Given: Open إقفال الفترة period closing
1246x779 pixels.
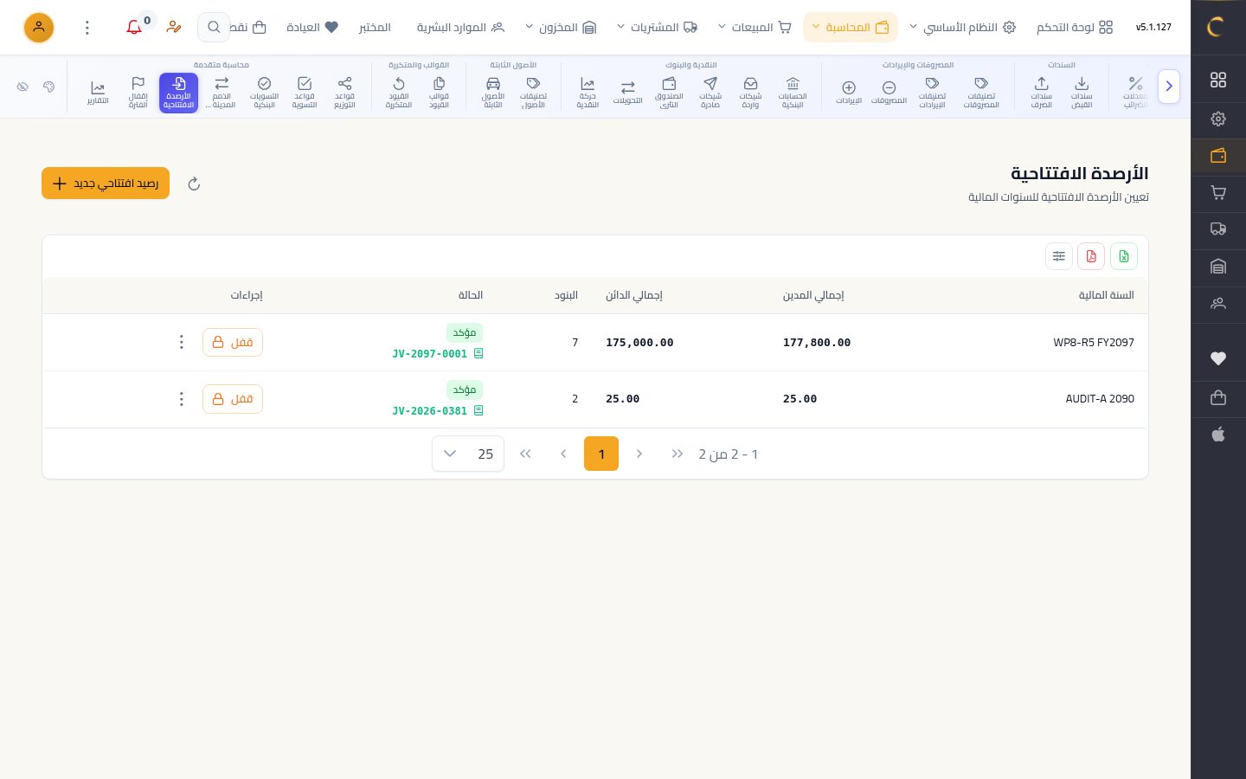Looking at the screenshot, I should tap(138, 93).
